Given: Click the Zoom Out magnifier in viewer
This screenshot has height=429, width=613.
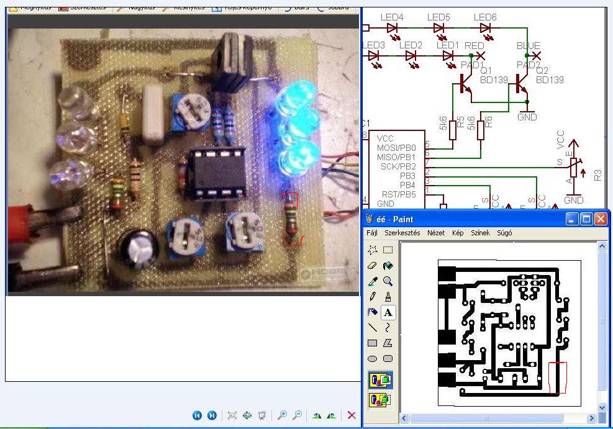Looking at the screenshot, I should point(297,415).
